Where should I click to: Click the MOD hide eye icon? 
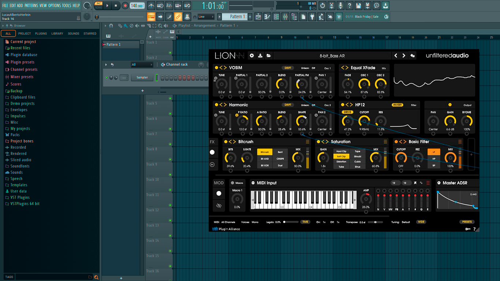(219, 206)
